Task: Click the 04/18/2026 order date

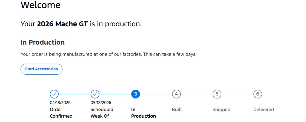Action: click(x=60, y=103)
